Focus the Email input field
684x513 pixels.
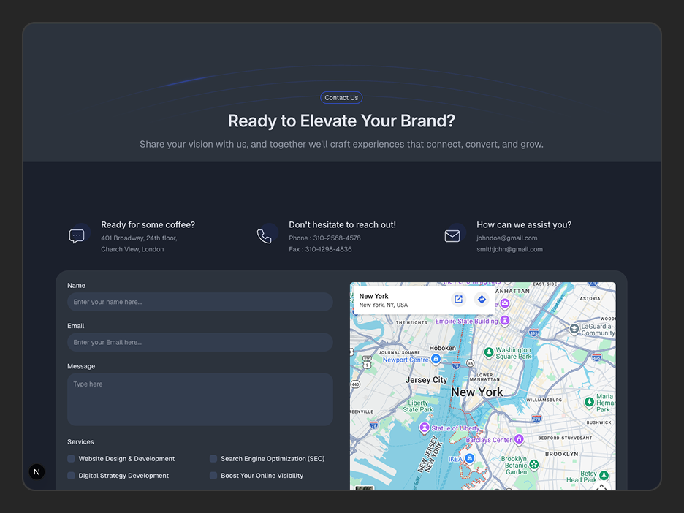pos(199,343)
